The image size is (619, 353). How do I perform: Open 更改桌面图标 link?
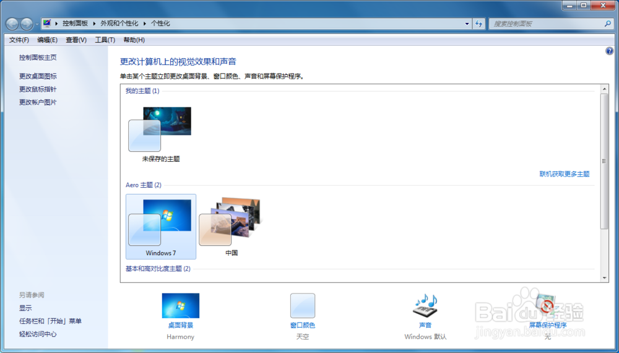[38, 76]
